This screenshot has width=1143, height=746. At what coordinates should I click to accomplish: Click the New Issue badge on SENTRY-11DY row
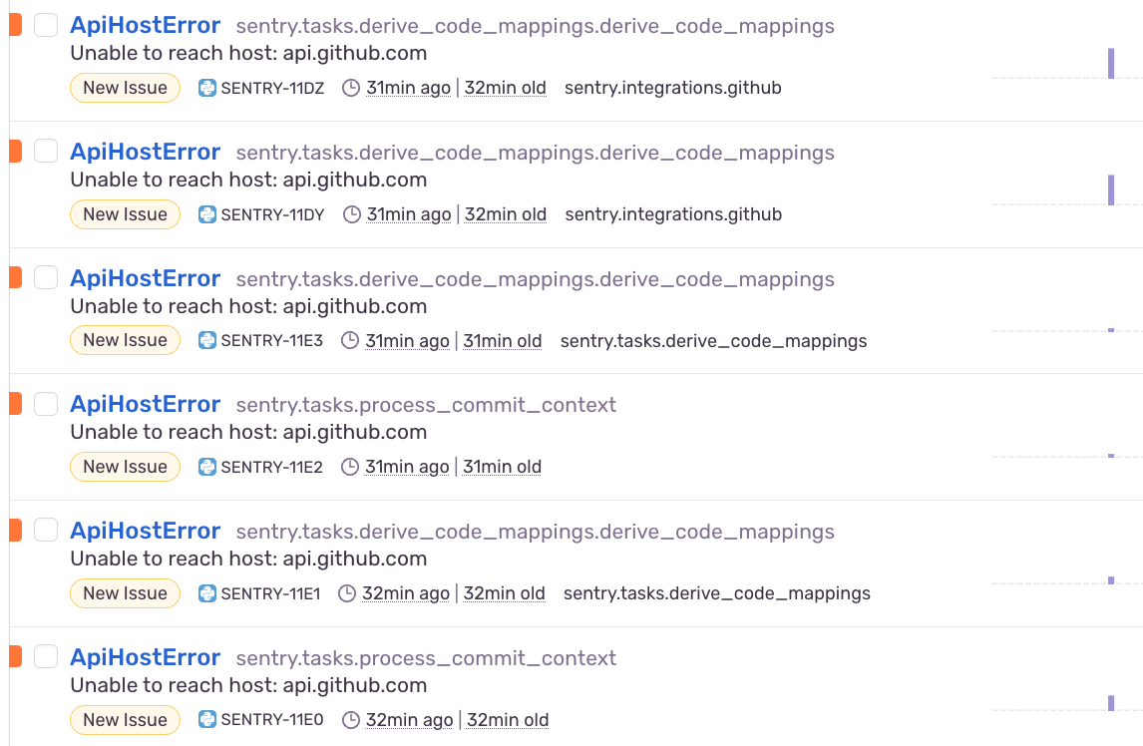pyautogui.click(x=125, y=213)
